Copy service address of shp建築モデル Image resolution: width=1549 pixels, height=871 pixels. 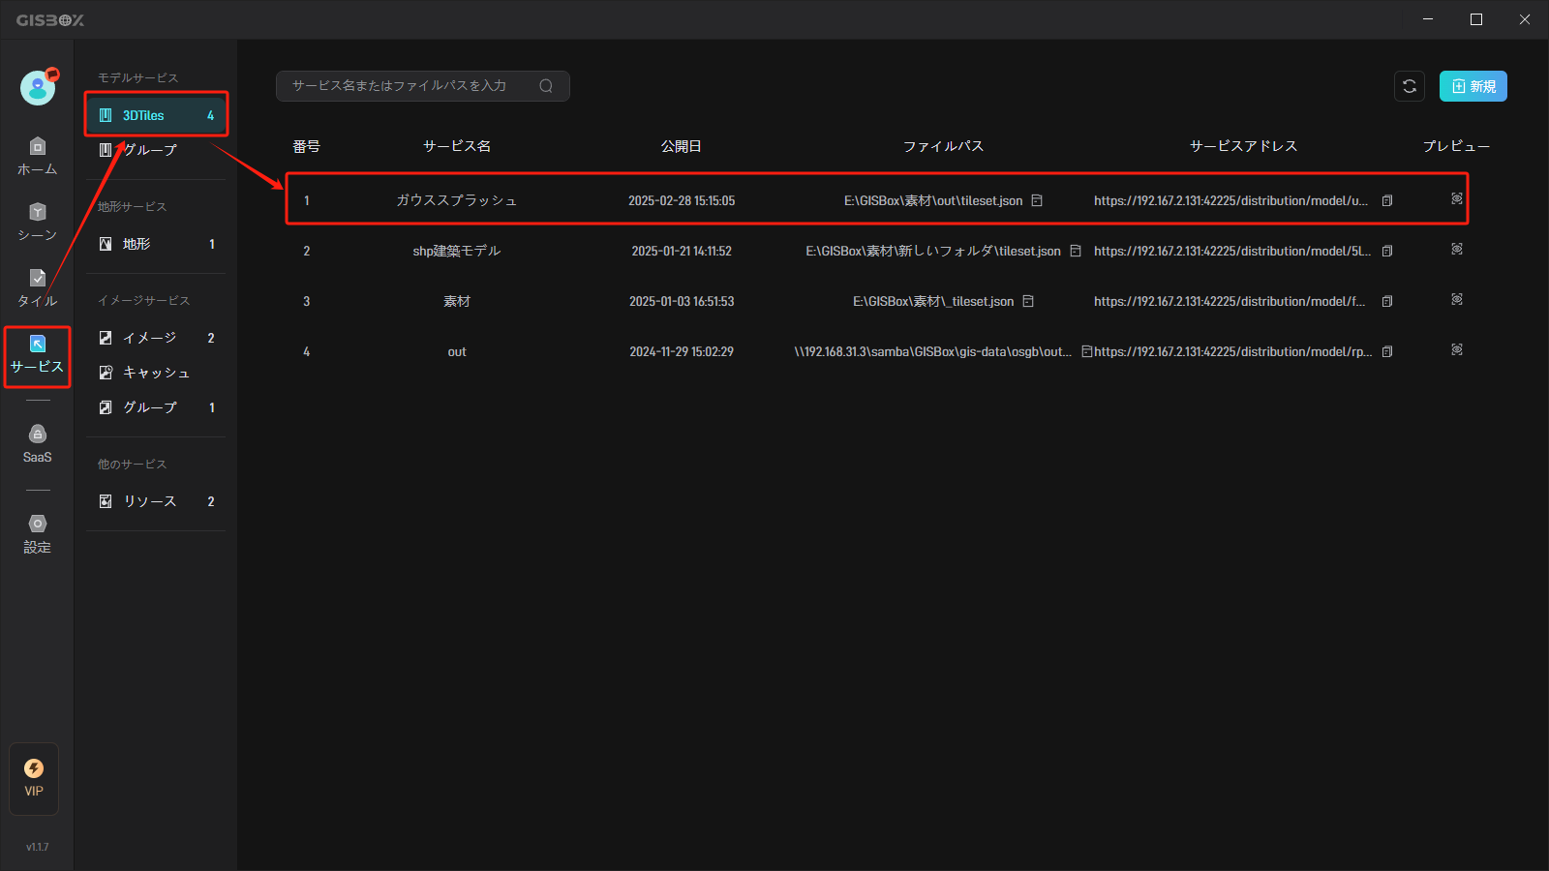(1387, 251)
